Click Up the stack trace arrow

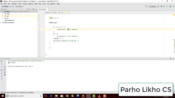(5, 61)
